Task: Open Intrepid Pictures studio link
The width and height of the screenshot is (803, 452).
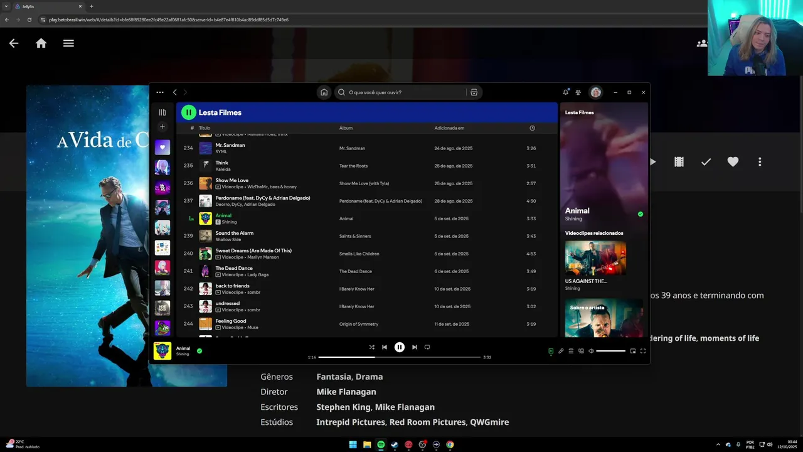Action: (x=351, y=422)
